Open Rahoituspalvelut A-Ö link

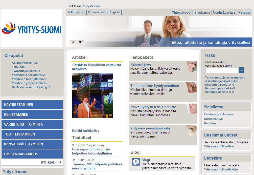(219, 92)
